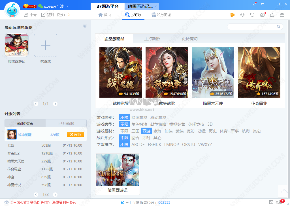The image size is (290, 206).
Task: Select 西游 under 游戏题材 filter
Action: point(146,131)
